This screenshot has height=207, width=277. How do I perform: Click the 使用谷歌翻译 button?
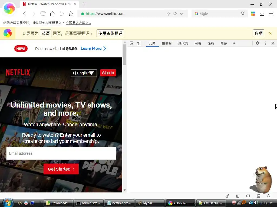110,33
